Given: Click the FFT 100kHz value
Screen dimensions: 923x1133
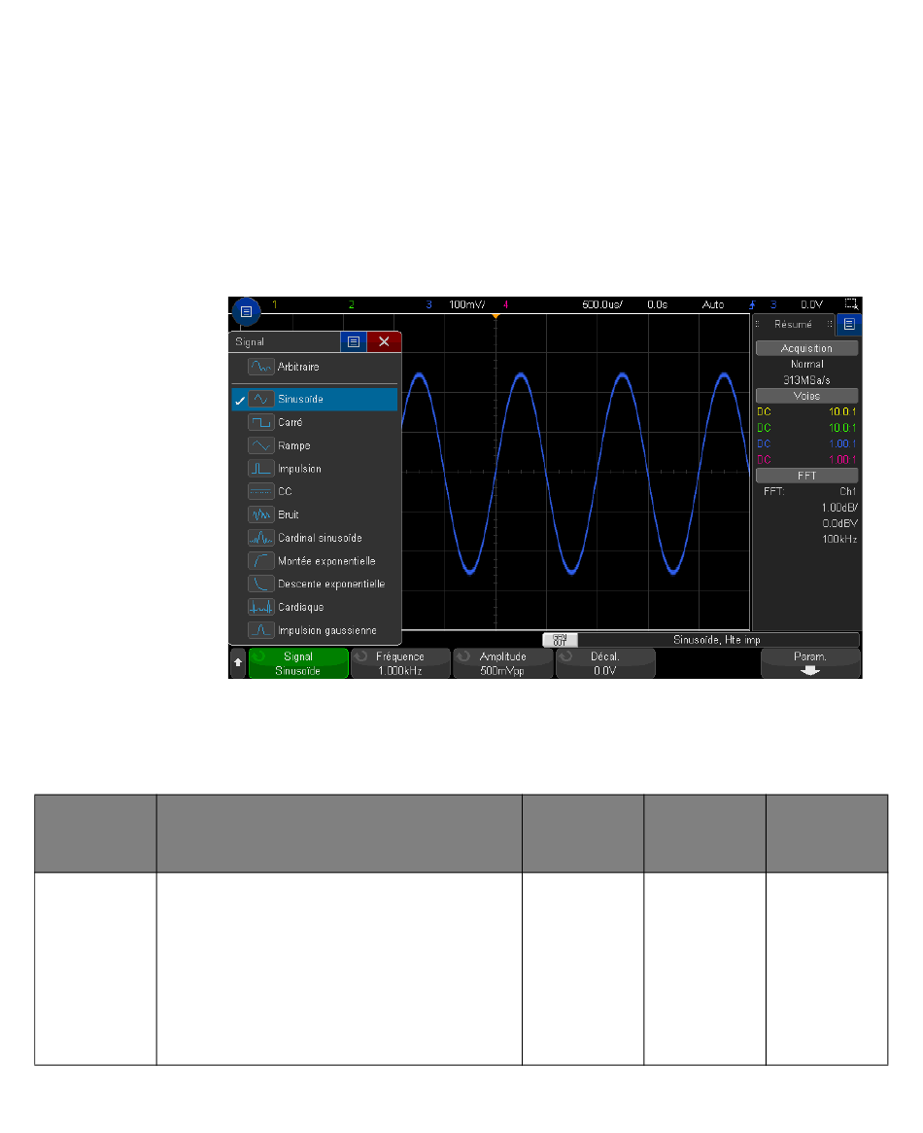Looking at the screenshot, I should pos(840,539).
